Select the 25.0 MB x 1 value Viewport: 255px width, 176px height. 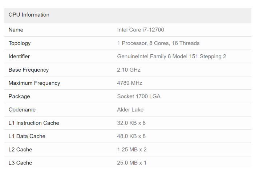(x=132, y=163)
